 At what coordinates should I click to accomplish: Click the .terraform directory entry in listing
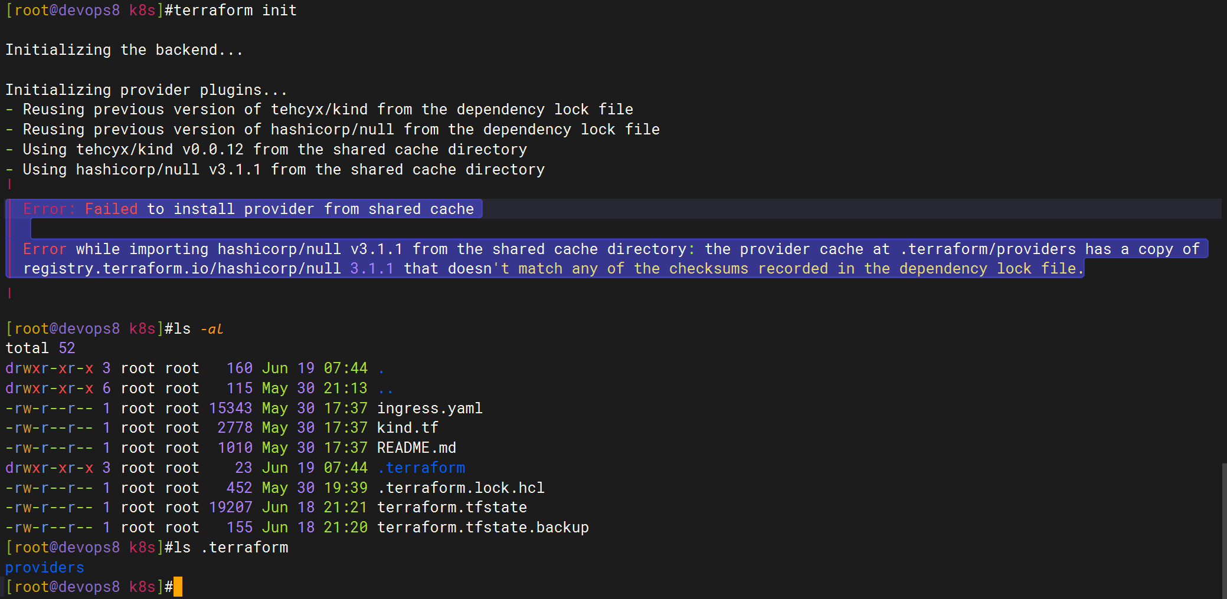pos(421,468)
